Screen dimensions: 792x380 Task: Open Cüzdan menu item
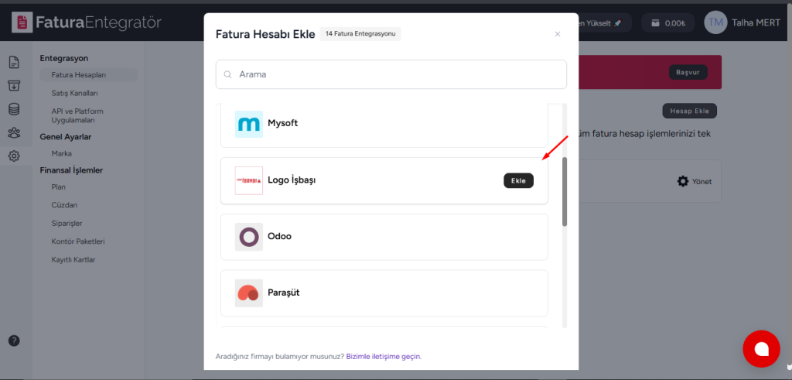pos(64,205)
